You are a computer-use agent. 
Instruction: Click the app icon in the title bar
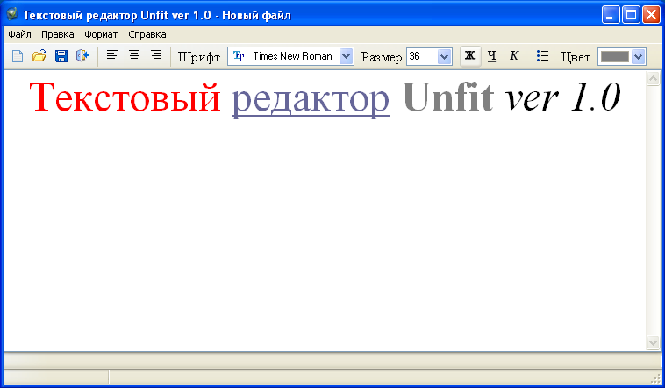click(x=12, y=14)
